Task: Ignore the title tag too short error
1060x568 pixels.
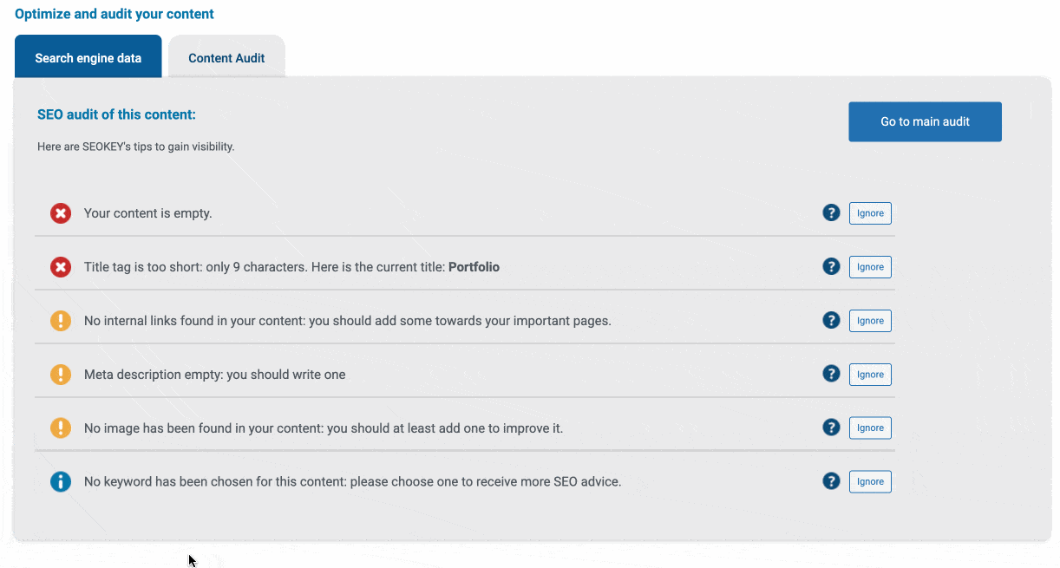Action: click(x=870, y=267)
